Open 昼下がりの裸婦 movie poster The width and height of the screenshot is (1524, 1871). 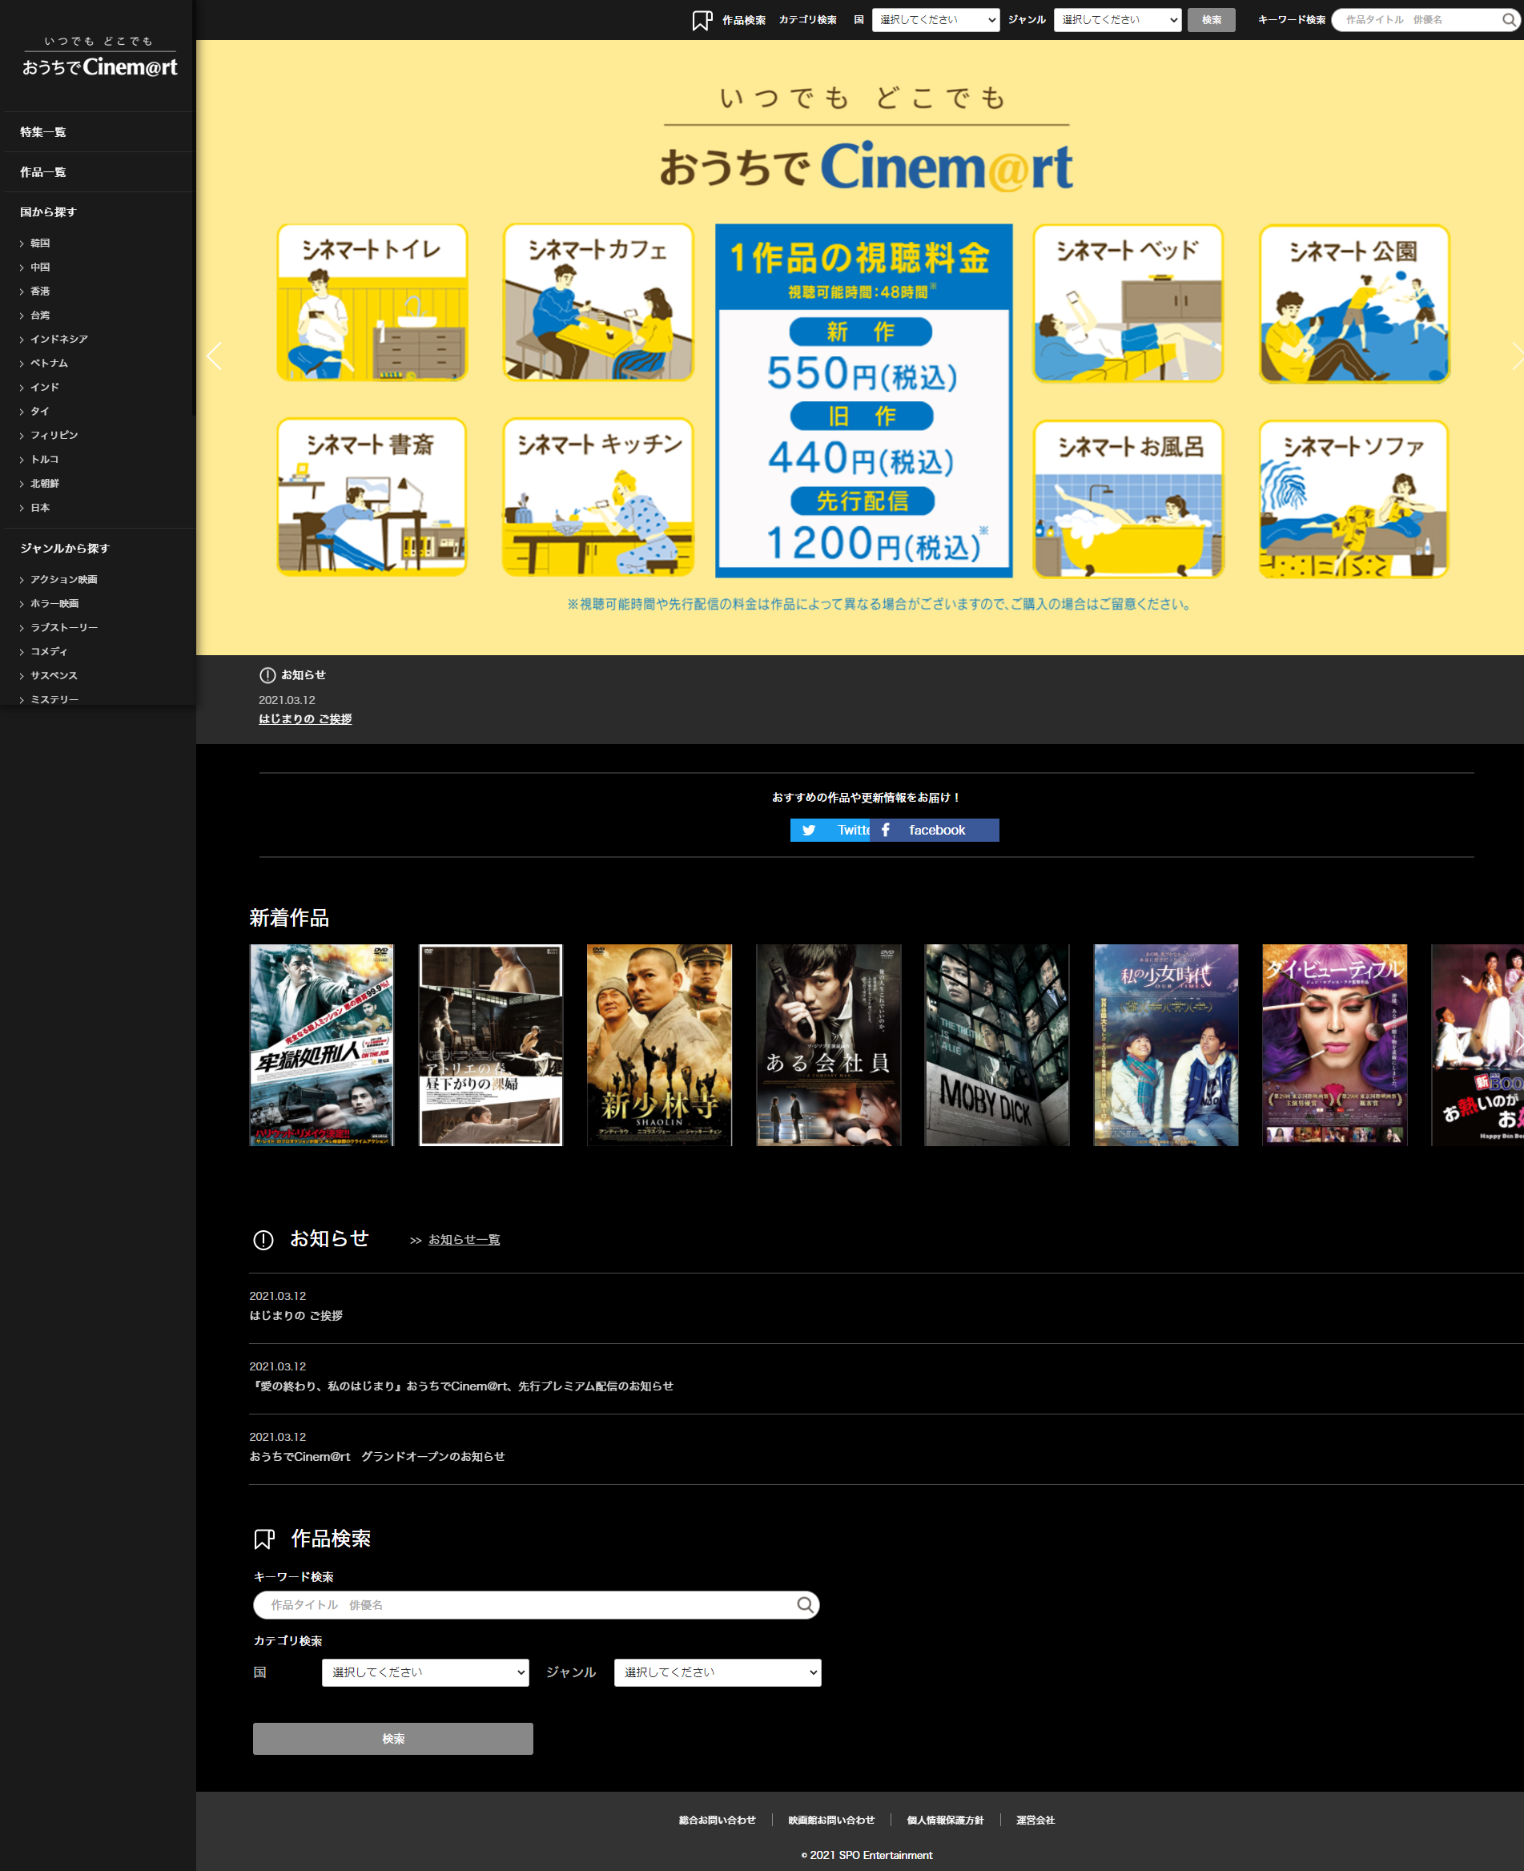point(491,1044)
